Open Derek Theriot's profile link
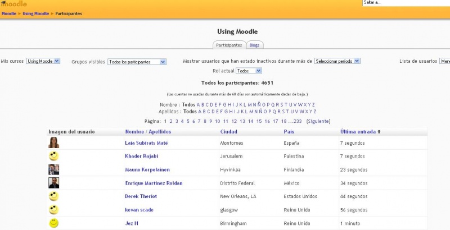The height and width of the screenshot is (230, 450). point(141,196)
